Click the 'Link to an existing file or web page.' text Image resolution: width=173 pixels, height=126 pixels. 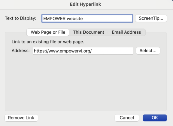(48, 42)
